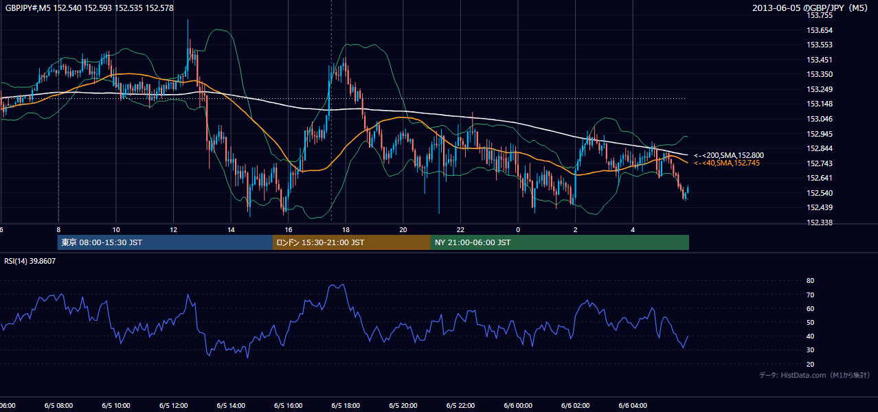Click the hour tick 10 under price chart
This screenshot has height=412, width=878.
click(116, 229)
